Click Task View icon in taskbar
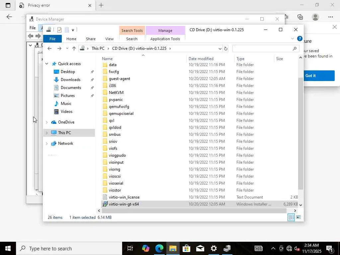 point(130,248)
